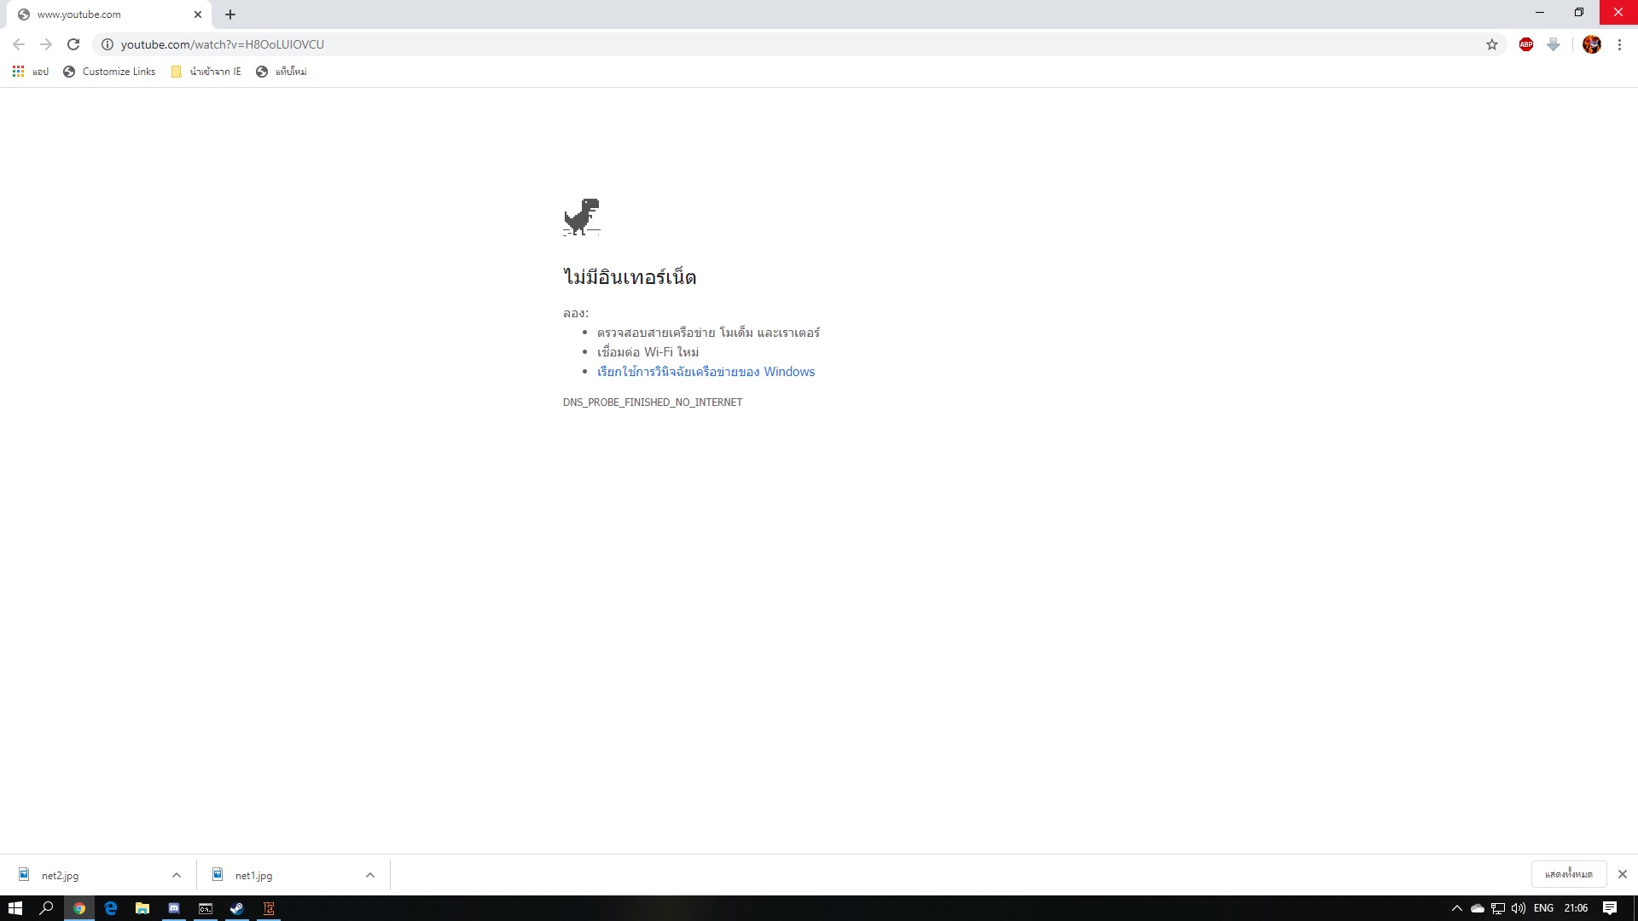Open the Customize Links bookmark
1638x921 pixels.
click(109, 72)
